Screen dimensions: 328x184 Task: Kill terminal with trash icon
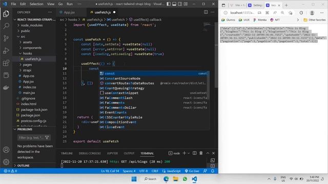201,153
